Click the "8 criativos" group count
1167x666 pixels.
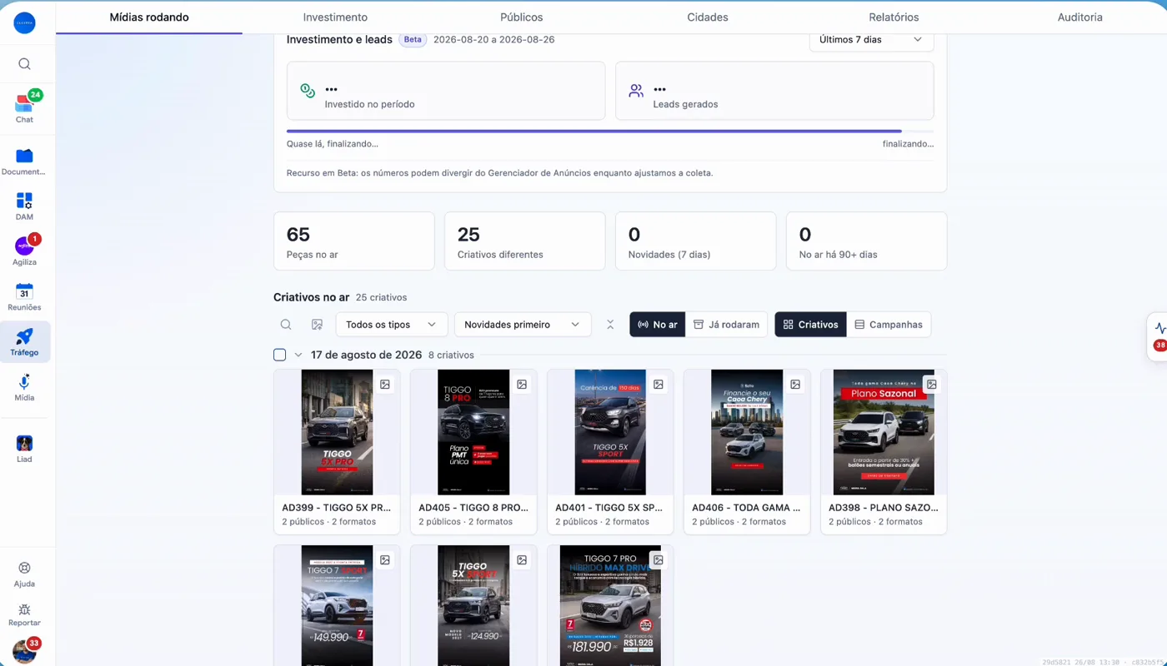tap(451, 355)
